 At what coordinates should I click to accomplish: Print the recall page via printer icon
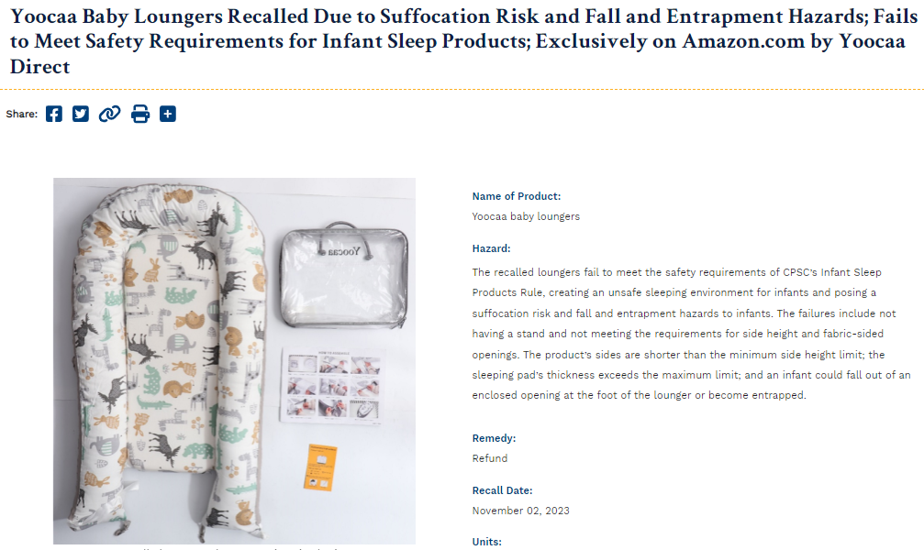pos(139,114)
